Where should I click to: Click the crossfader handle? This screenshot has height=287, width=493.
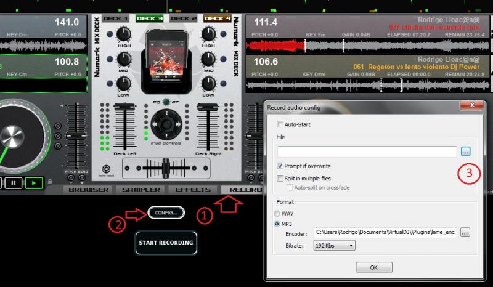(166, 168)
